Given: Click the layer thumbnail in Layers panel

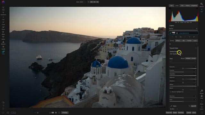Looking at the screenshot, I should tap(173, 33).
